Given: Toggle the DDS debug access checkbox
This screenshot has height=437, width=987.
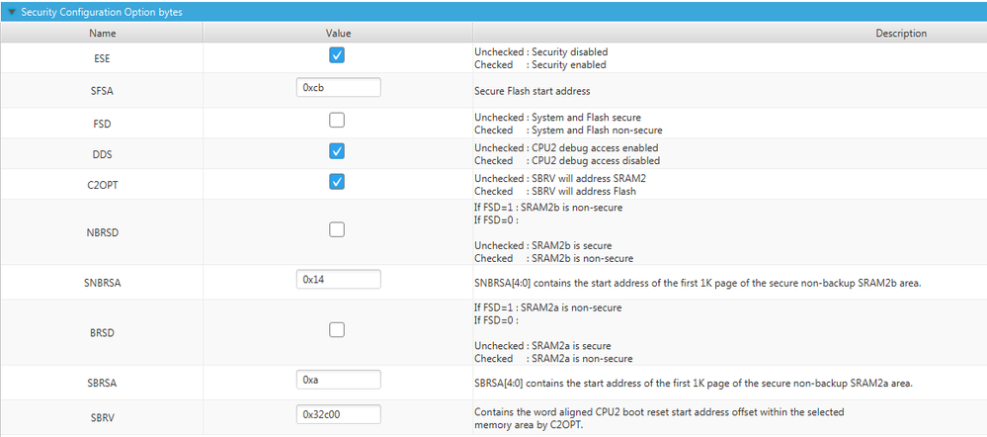Looking at the screenshot, I should tap(337, 151).
